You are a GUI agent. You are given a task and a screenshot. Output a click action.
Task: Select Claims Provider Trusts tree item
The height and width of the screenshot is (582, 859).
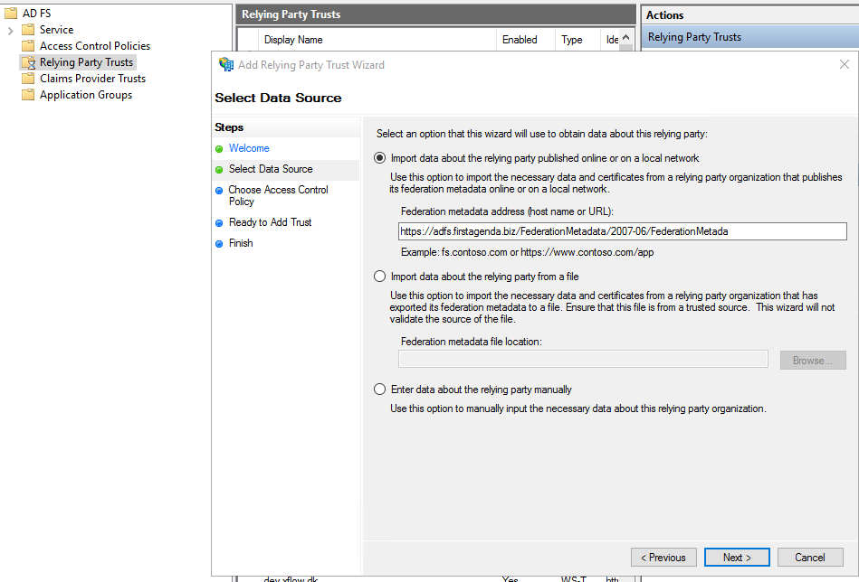(92, 79)
